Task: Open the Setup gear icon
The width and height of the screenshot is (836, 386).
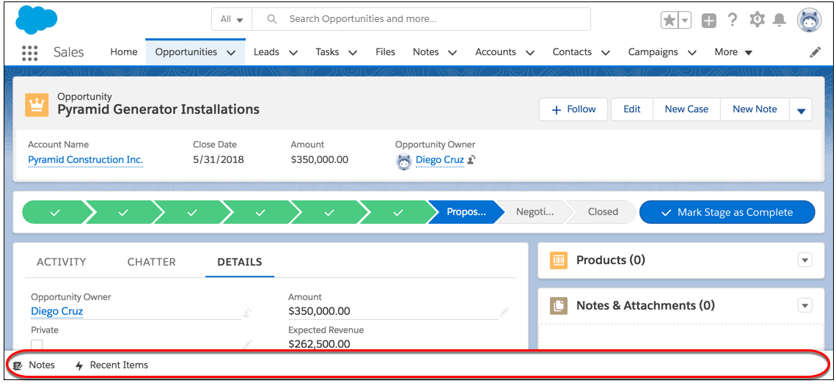Action: (757, 20)
